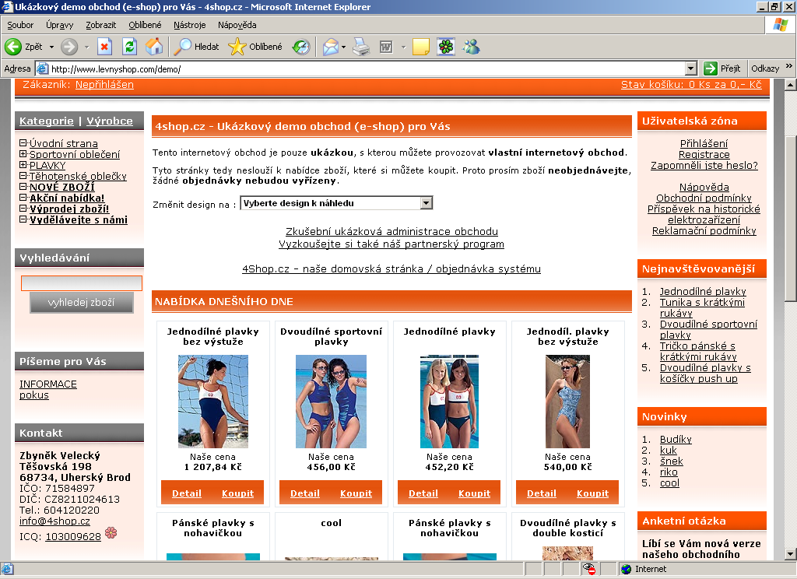Click the vertical scrollbar down arrow
797x579 pixels.
[791, 554]
